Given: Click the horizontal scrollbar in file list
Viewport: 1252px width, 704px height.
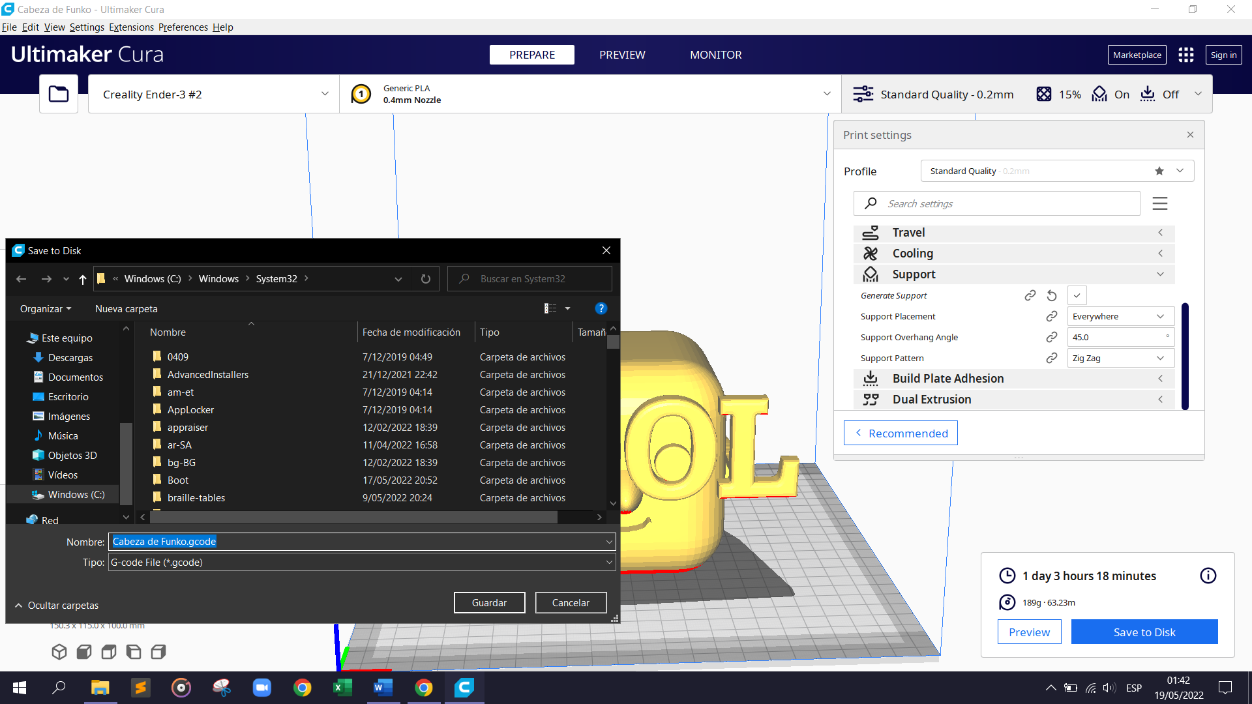Looking at the screenshot, I should point(353,517).
